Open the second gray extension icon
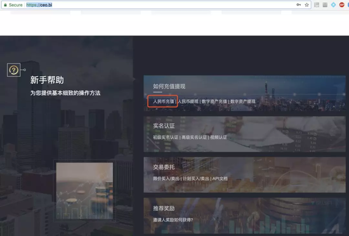 [325, 4]
